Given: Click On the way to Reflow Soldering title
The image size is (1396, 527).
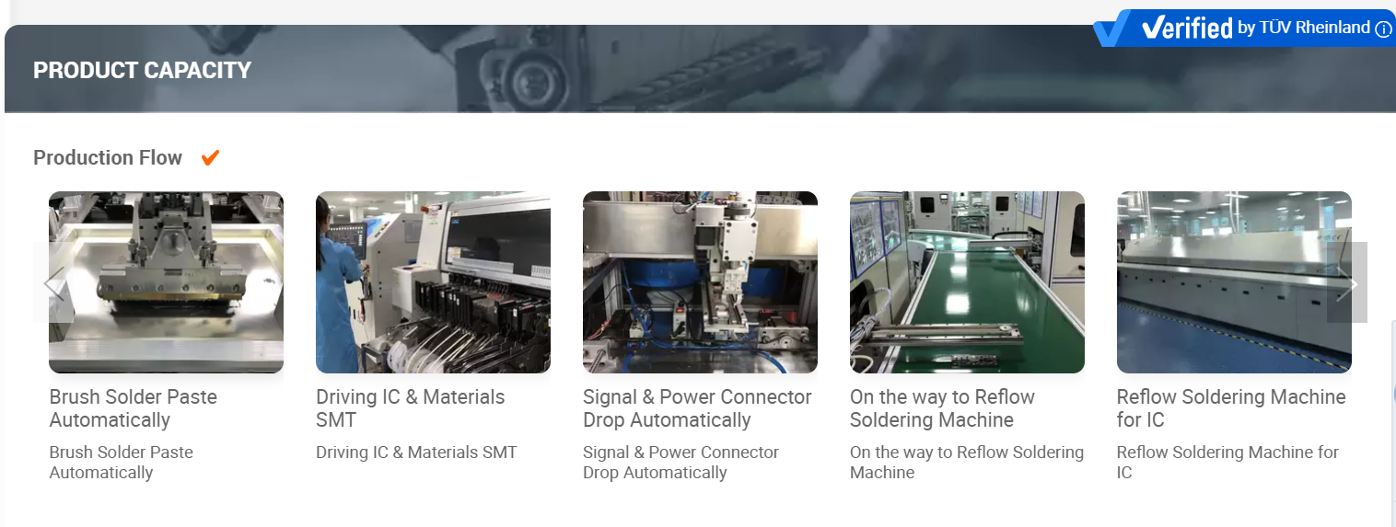Looking at the screenshot, I should tap(942, 408).
